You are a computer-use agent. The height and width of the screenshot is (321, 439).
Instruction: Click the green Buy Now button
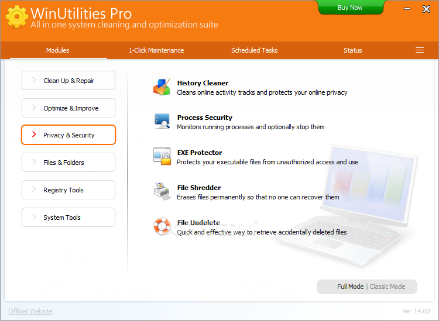tap(350, 8)
